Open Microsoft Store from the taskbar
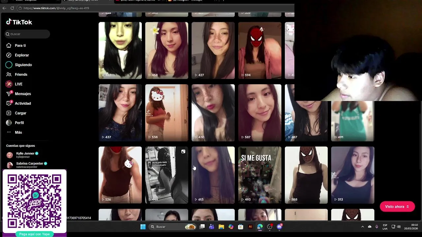The width and height of the screenshot is (422, 237). tap(241, 227)
